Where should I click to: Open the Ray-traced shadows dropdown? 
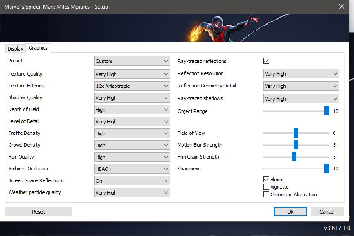click(x=301, y=99)
